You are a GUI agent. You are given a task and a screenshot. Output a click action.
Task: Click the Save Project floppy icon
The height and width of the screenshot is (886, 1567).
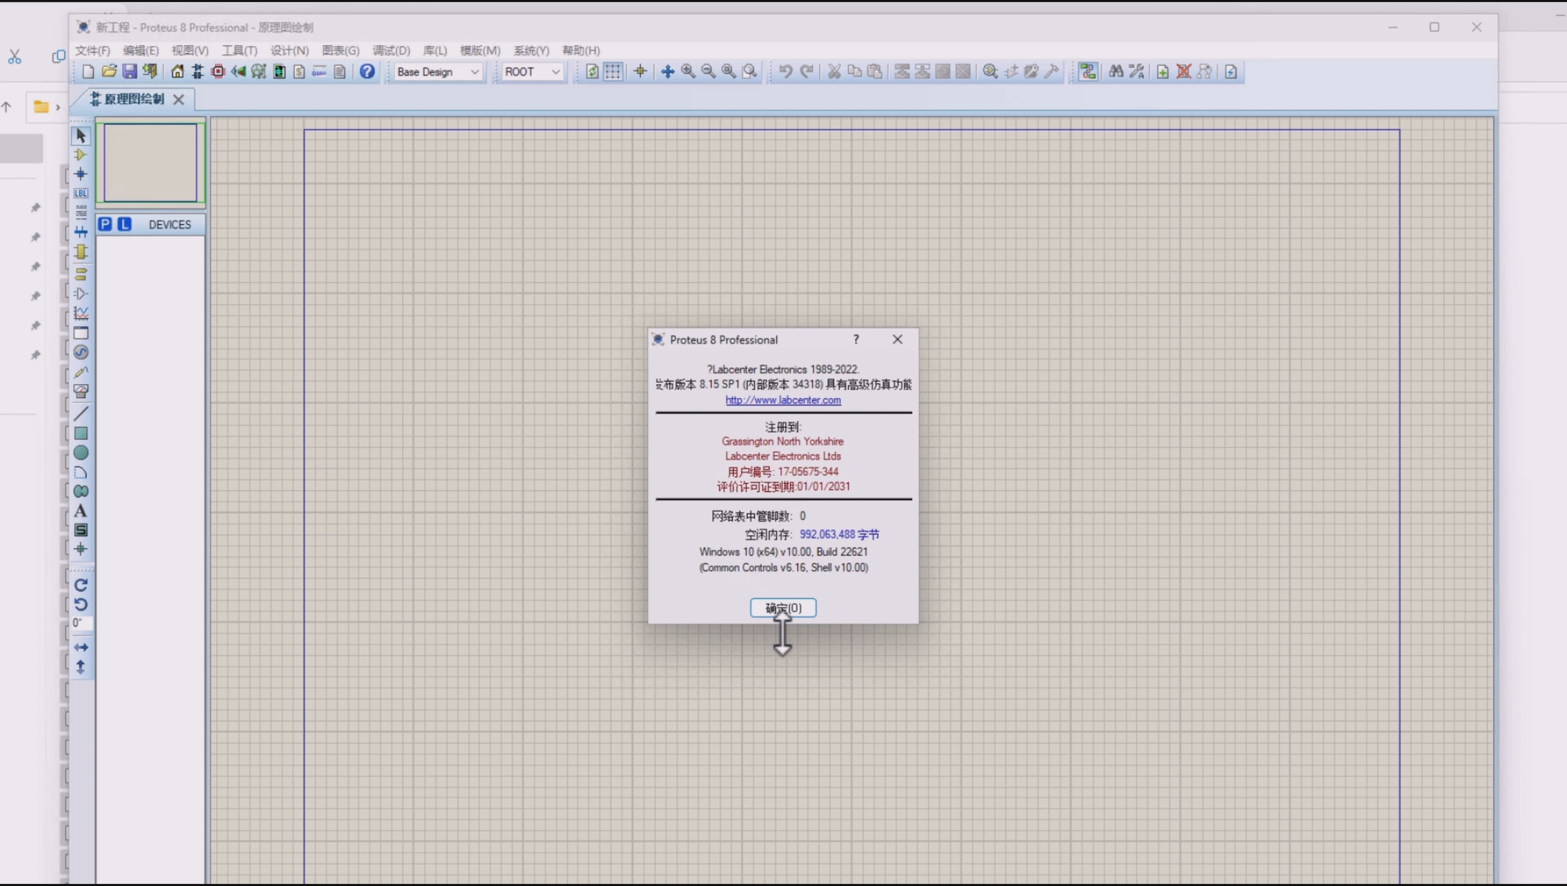click(x=129, y=71)
